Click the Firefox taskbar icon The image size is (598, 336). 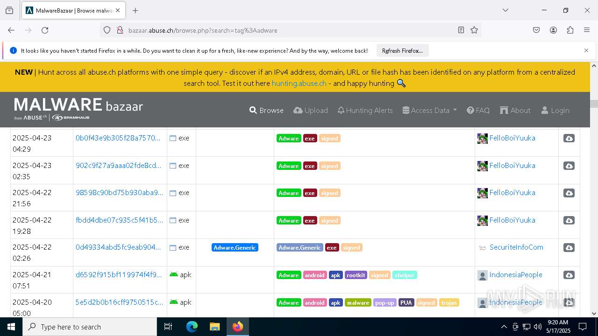pos(237,327)
